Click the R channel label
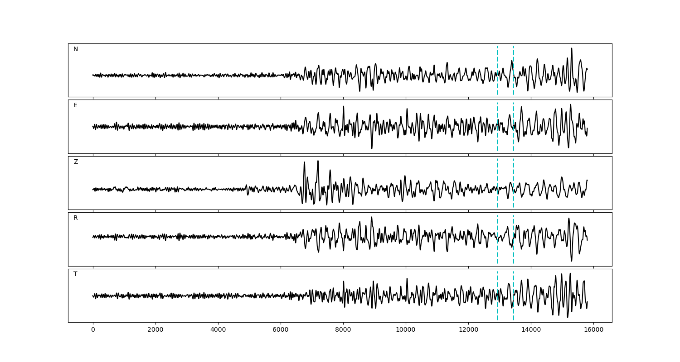The width and height of the screenshot is (680, 362). [x=76, y=218]
